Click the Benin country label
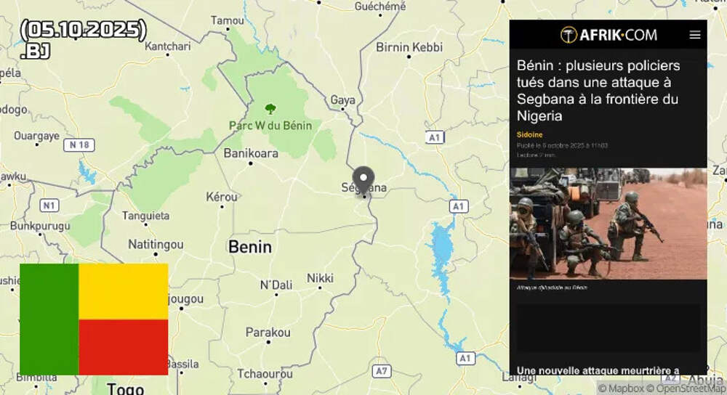 tap(250, 247)
